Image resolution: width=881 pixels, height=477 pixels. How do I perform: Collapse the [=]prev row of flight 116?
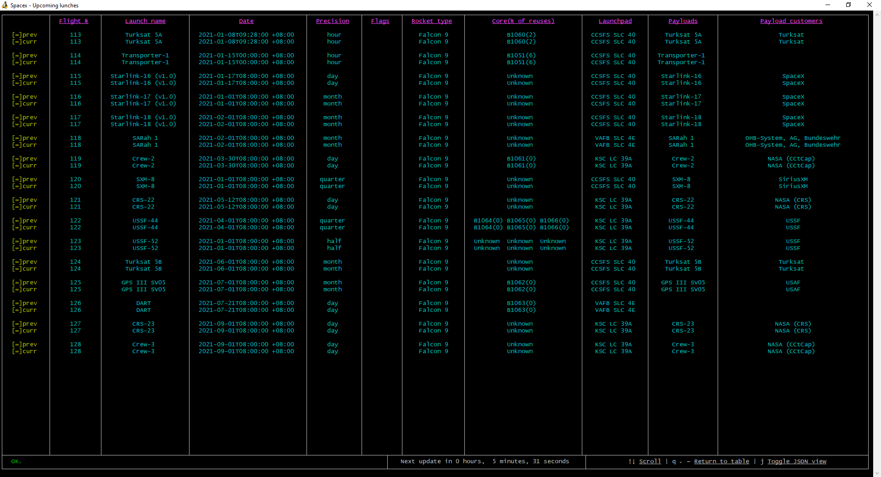coord(24,97)
